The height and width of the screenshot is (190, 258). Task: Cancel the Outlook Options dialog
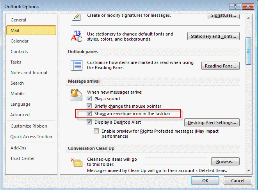[238, 181]
